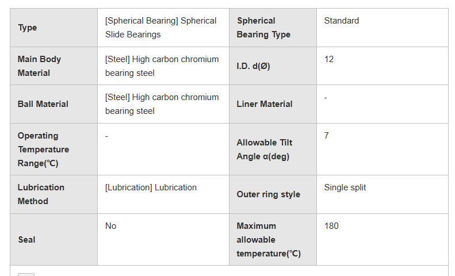
Task: Click the I.D. d(Ø) label
Action: [x=253, y=66]
